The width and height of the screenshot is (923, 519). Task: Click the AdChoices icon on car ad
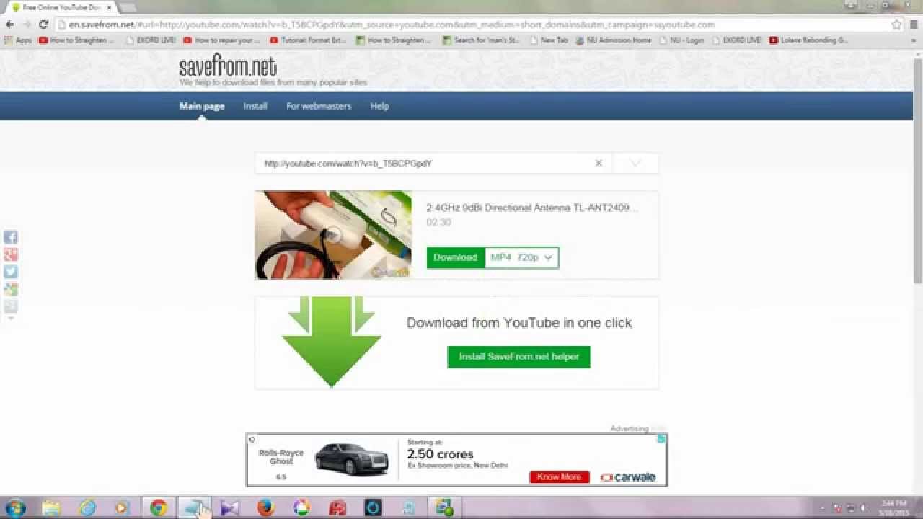(x=662, y=438)
